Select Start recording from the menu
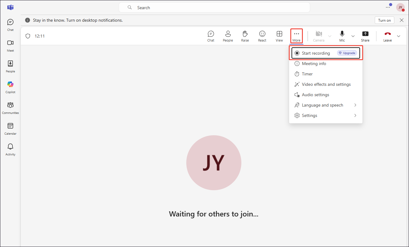Viewport: 409px width, 247px height. [316, 53]
